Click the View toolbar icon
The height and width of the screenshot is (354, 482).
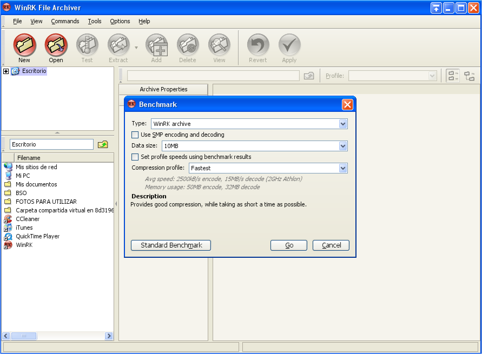220,45
